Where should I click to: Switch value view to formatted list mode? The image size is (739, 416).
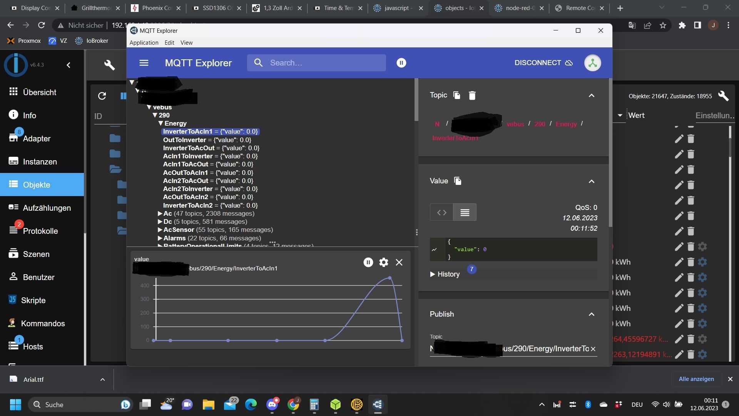tap(465, 212)
